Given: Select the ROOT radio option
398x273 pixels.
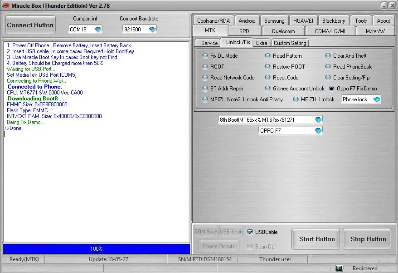Looking at the screenshot, I should point(205,67).
